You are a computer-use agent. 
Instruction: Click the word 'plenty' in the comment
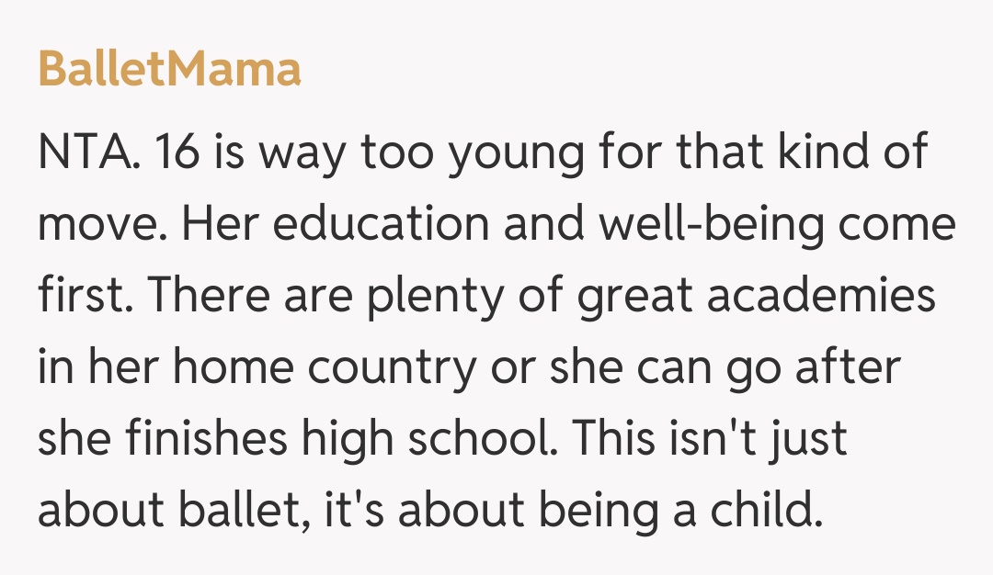[405, 297]
